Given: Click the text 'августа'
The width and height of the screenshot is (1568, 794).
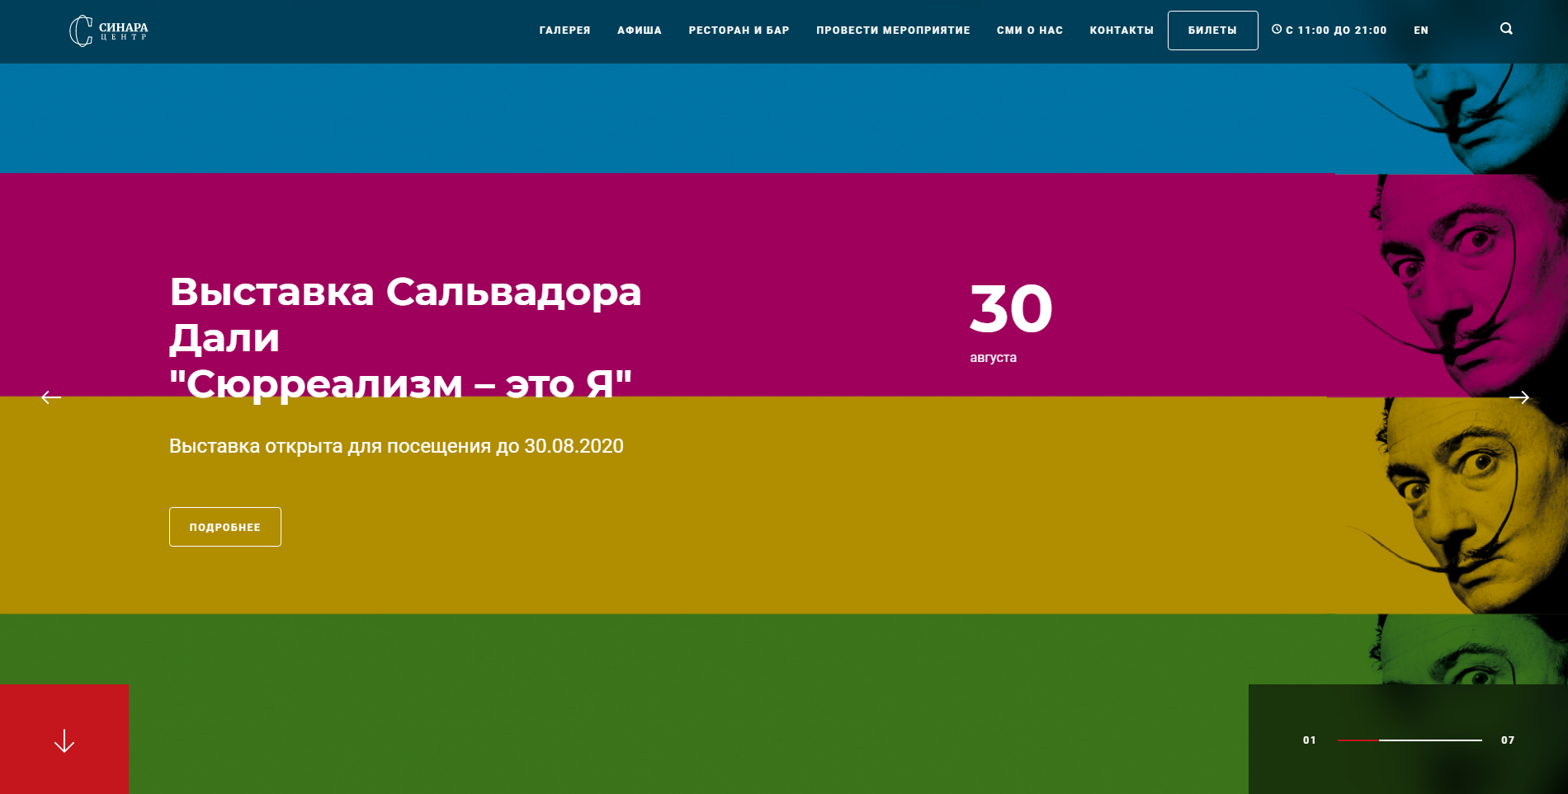Looking at the screenshot, I should 993,358.
